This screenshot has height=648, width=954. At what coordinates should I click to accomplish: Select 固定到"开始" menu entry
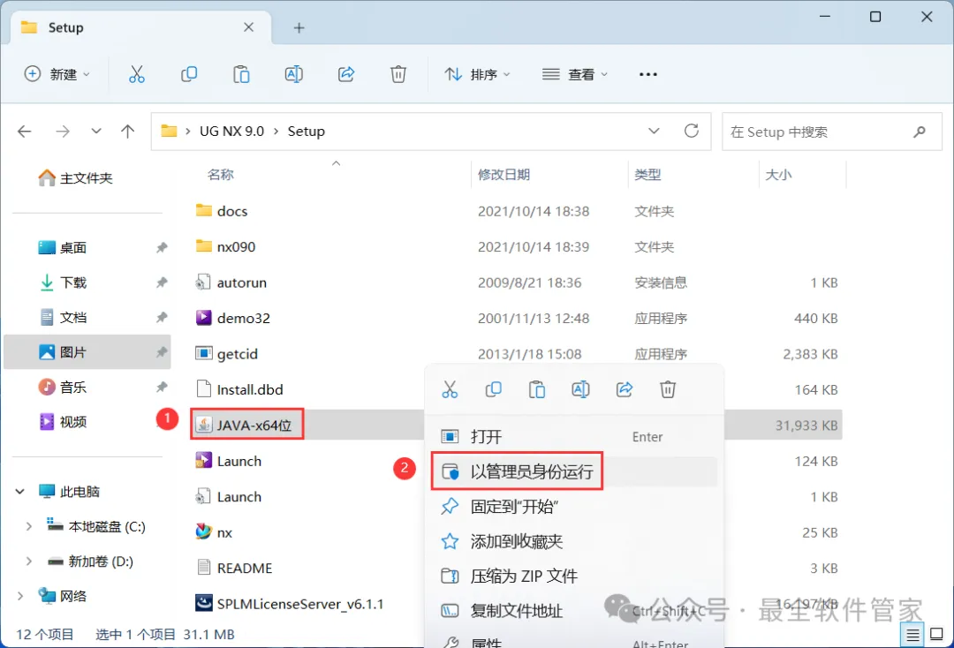(574, 507)
